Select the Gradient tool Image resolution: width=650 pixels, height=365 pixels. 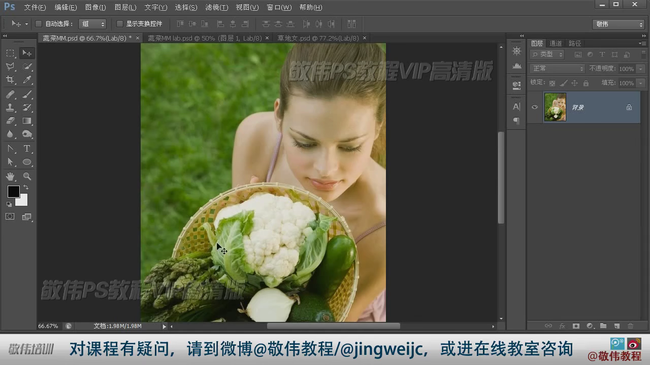tap(27, 121)
